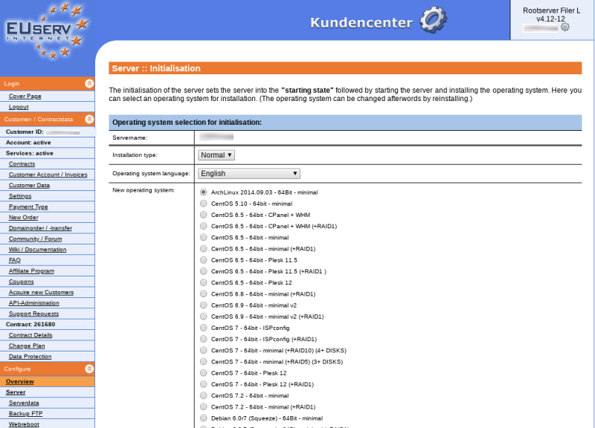Go to Customer Data
This screenshot has height=428, width=595.
point(29,185)
